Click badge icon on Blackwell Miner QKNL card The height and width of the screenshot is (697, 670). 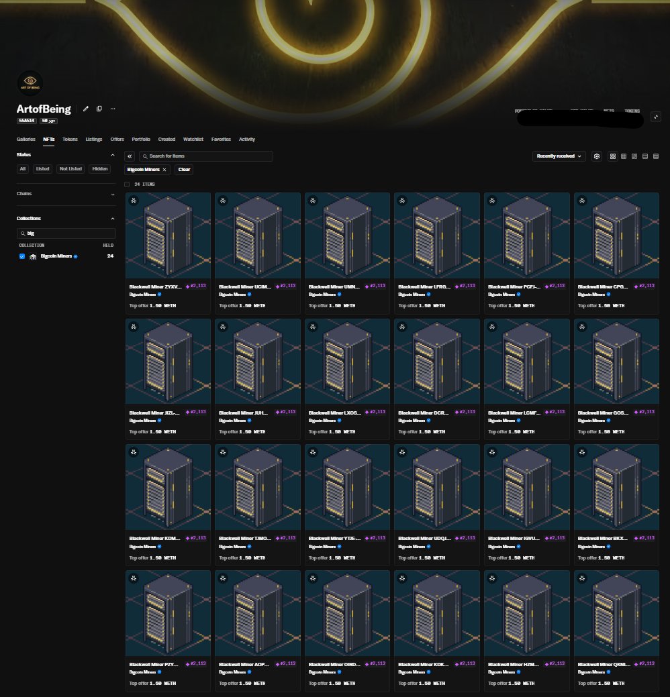[x=582, y=578]
